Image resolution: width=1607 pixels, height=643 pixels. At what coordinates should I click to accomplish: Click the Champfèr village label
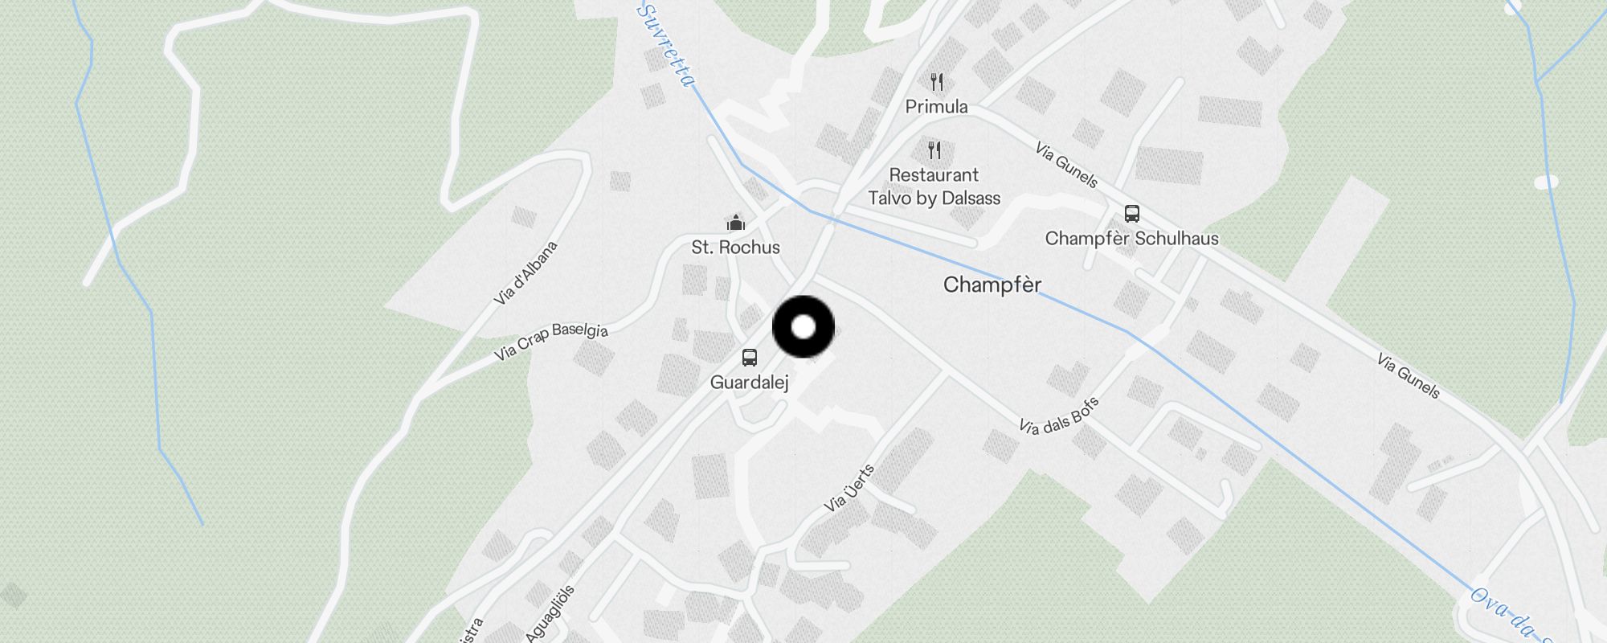tap(992, 285)
